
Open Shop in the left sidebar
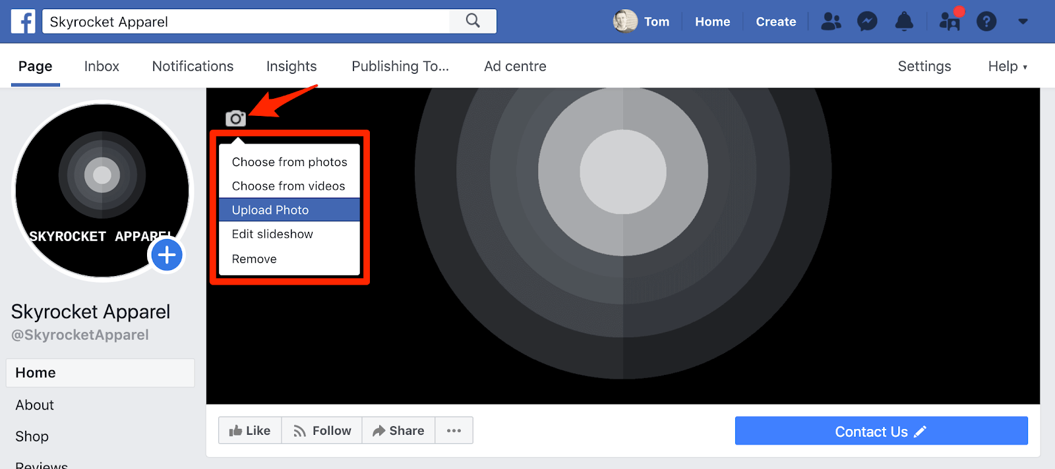[32, 436]
